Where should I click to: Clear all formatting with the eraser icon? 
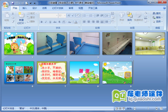tap(78, 16)
